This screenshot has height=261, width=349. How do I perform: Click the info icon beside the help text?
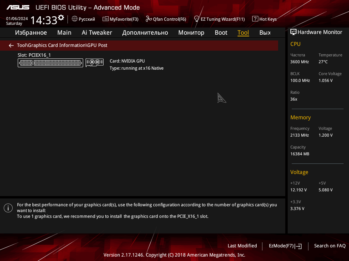point(8,208)
